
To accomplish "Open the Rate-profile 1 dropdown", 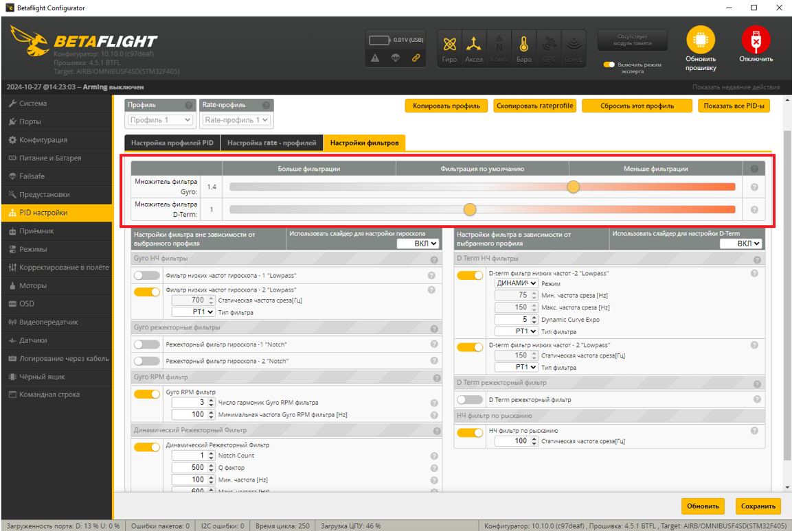I will pos(236,120).
